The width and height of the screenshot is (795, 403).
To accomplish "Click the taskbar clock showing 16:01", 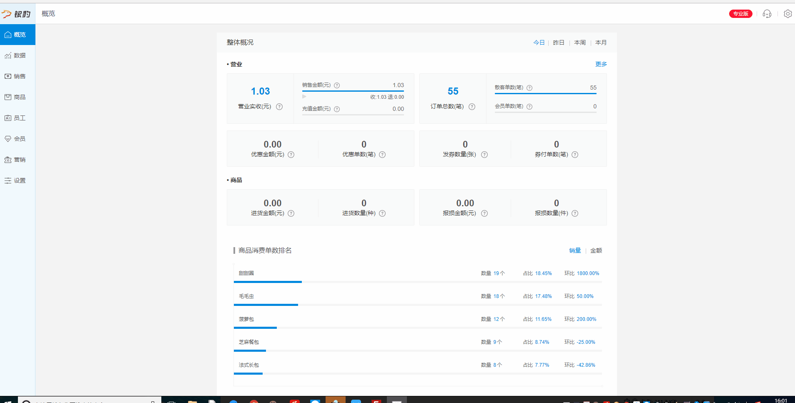I will pyautogui.click(x=781, y=400).
